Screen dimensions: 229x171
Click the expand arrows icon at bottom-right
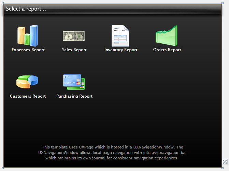tap(225, 162)
